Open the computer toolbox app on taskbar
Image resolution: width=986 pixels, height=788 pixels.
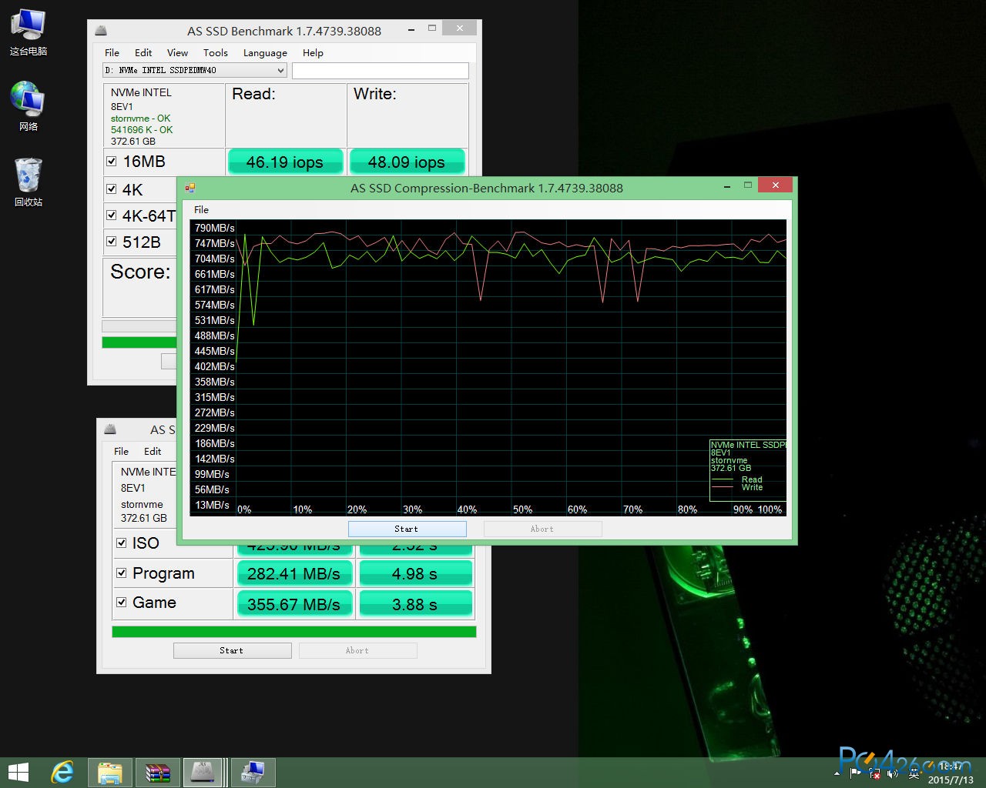pos(253,772)
